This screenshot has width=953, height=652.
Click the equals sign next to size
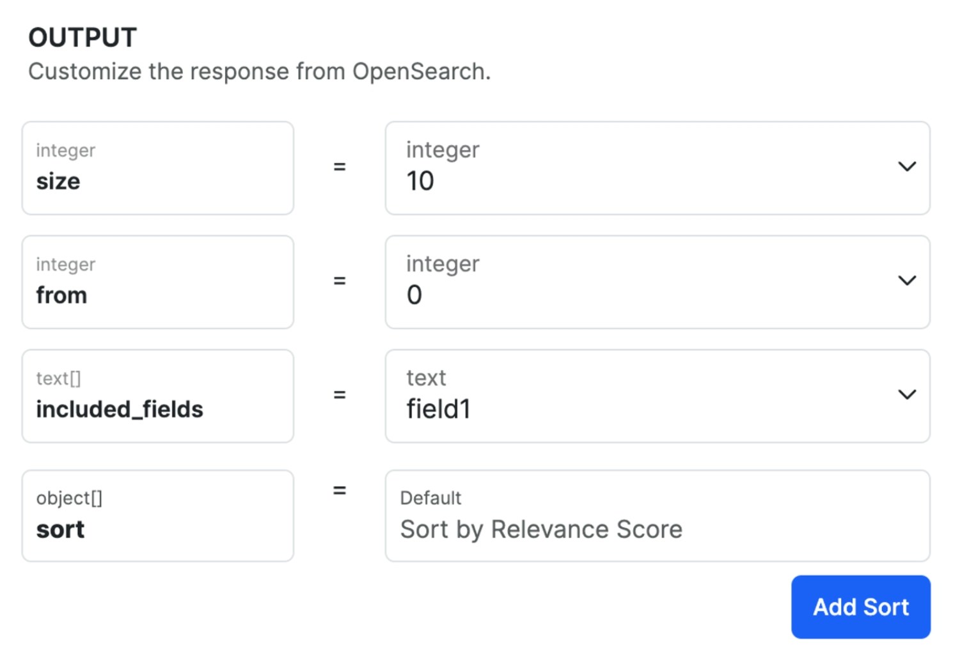coord(339,167)
